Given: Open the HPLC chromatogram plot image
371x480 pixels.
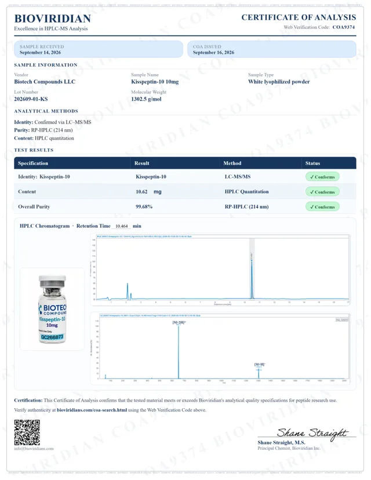Looking at the screenshot, I should 220,270.
